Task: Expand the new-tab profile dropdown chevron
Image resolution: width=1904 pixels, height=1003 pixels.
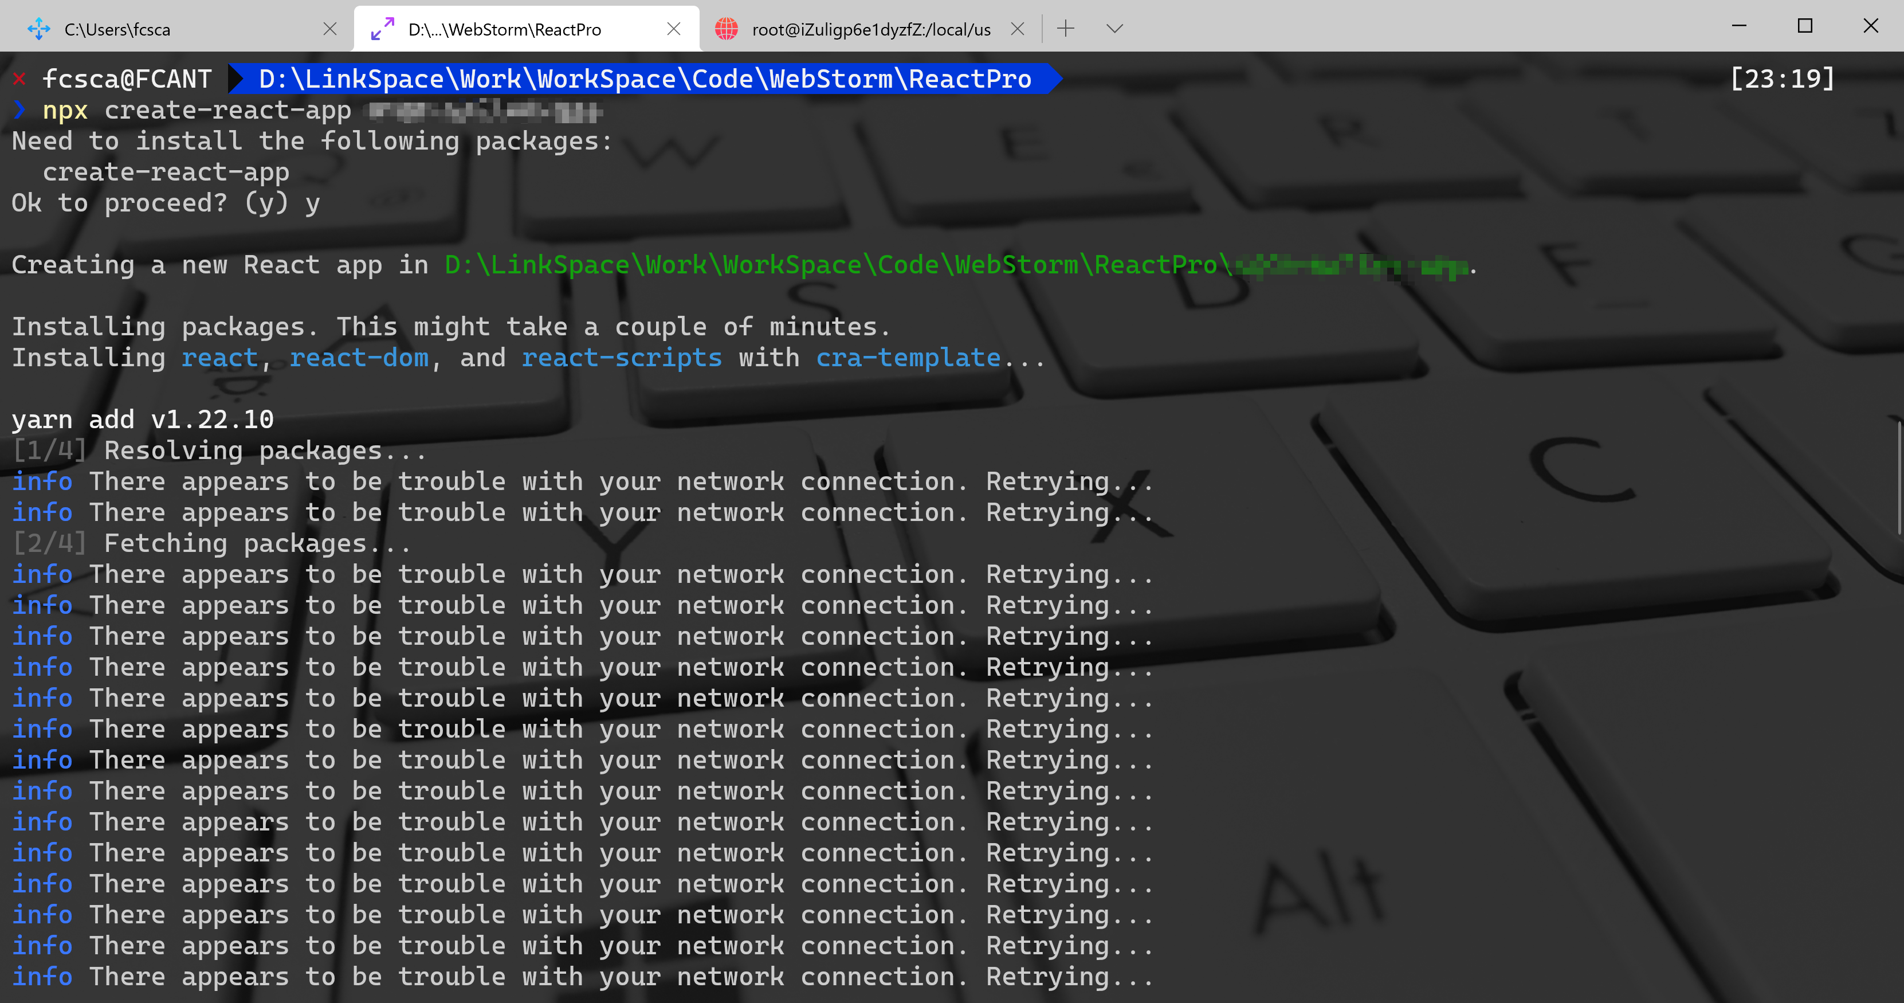Action: (x=1114, y=29)
